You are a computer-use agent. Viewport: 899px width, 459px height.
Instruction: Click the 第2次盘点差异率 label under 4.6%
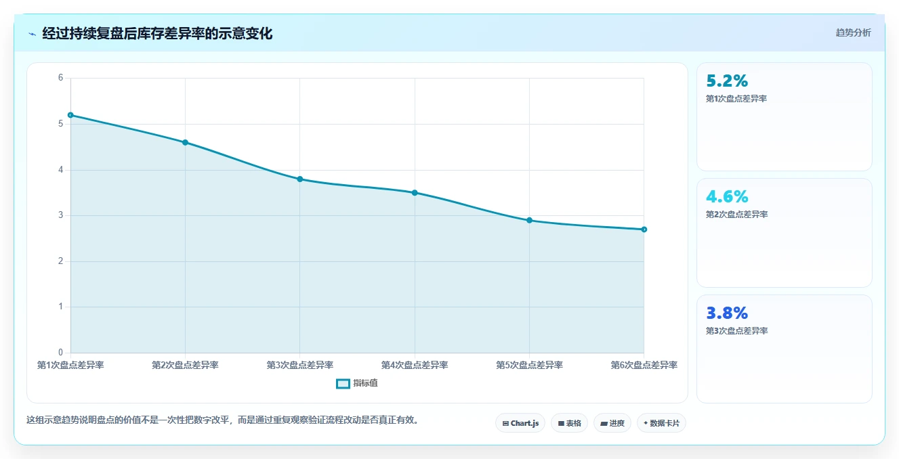[736, 215]
